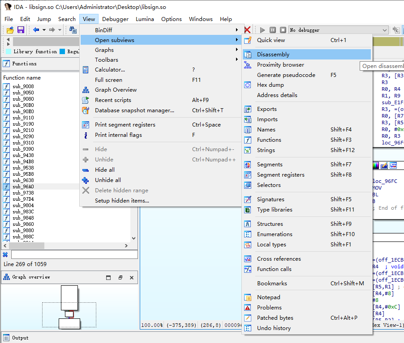Screen dimensions: 404x343
Task: Open the forward-history dropdown arrow
Action: (60, 30)
